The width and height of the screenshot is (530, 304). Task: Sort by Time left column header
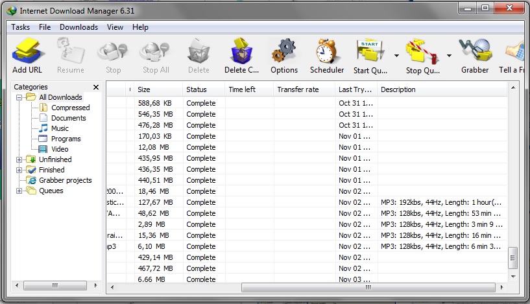point(249,89)
